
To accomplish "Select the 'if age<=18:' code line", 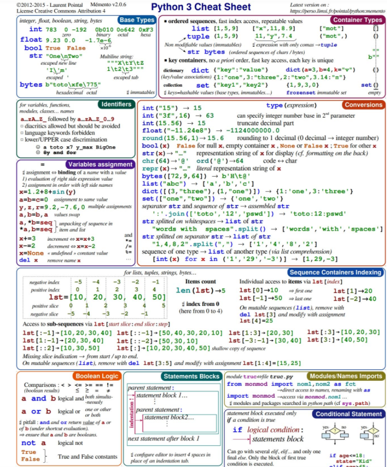I will coord(347,456).
